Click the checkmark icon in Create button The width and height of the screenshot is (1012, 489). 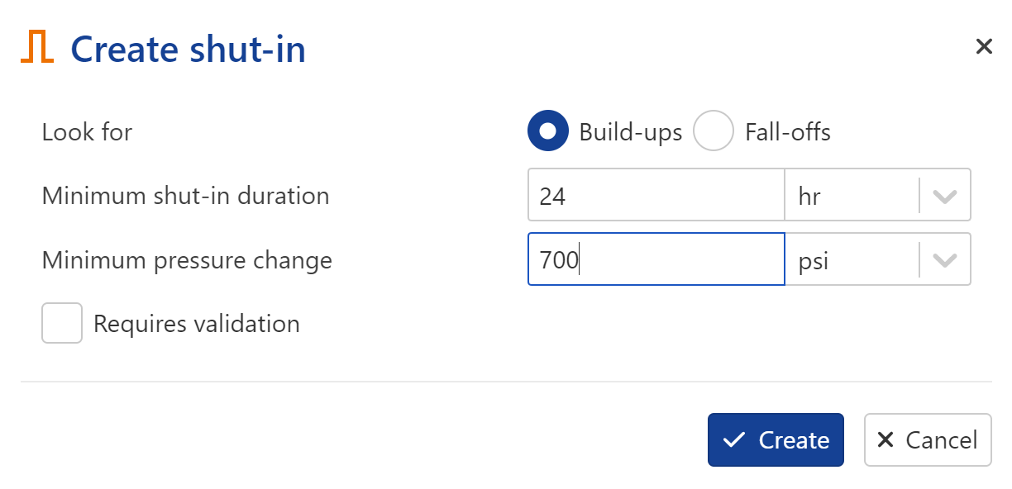[x=734, y=440]
